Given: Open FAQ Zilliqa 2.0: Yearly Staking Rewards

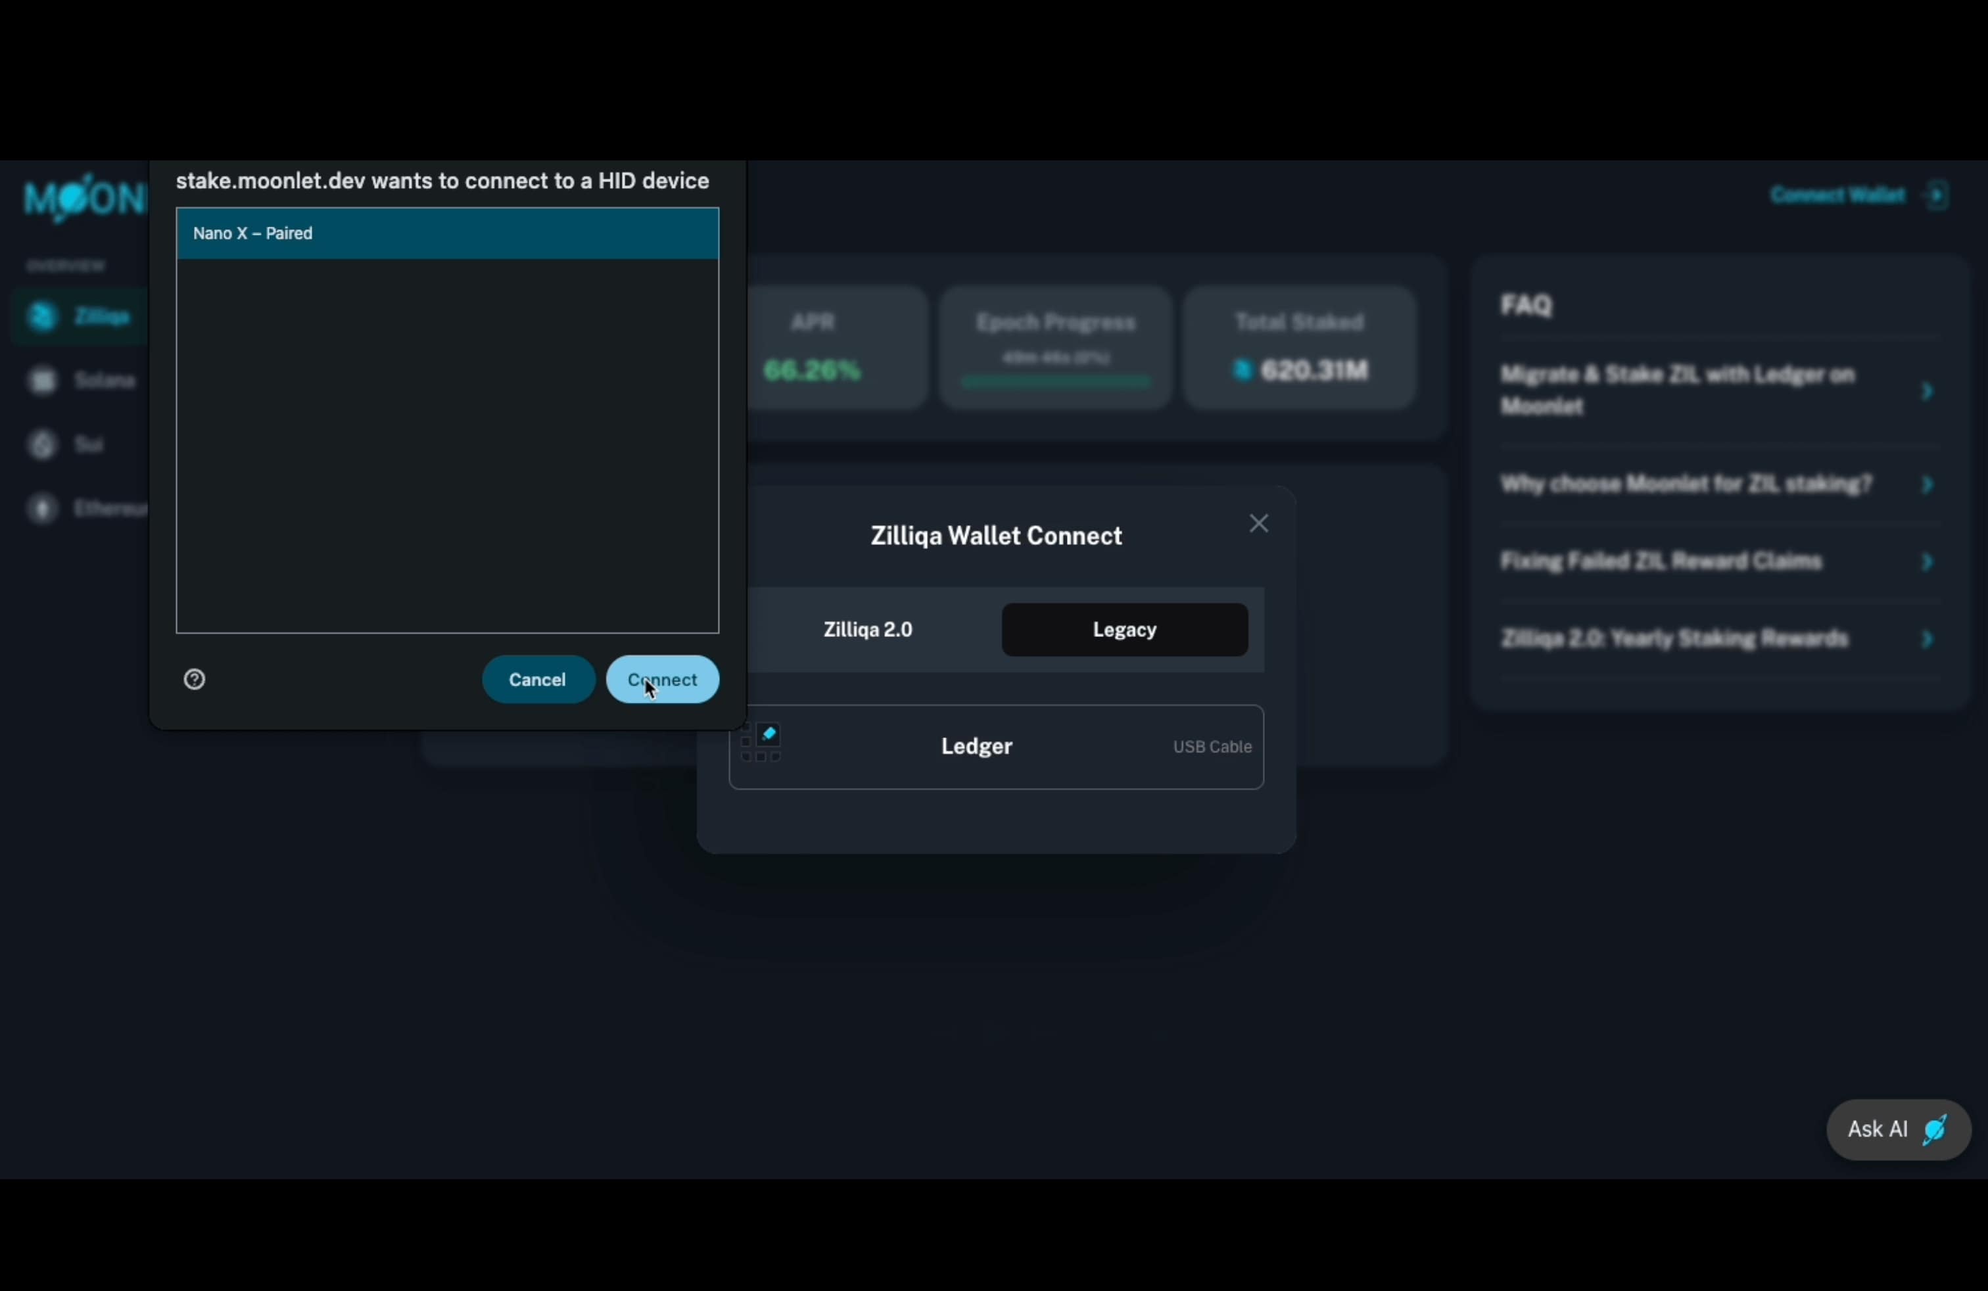Looking at the screenshot, I should (1674, 639).
